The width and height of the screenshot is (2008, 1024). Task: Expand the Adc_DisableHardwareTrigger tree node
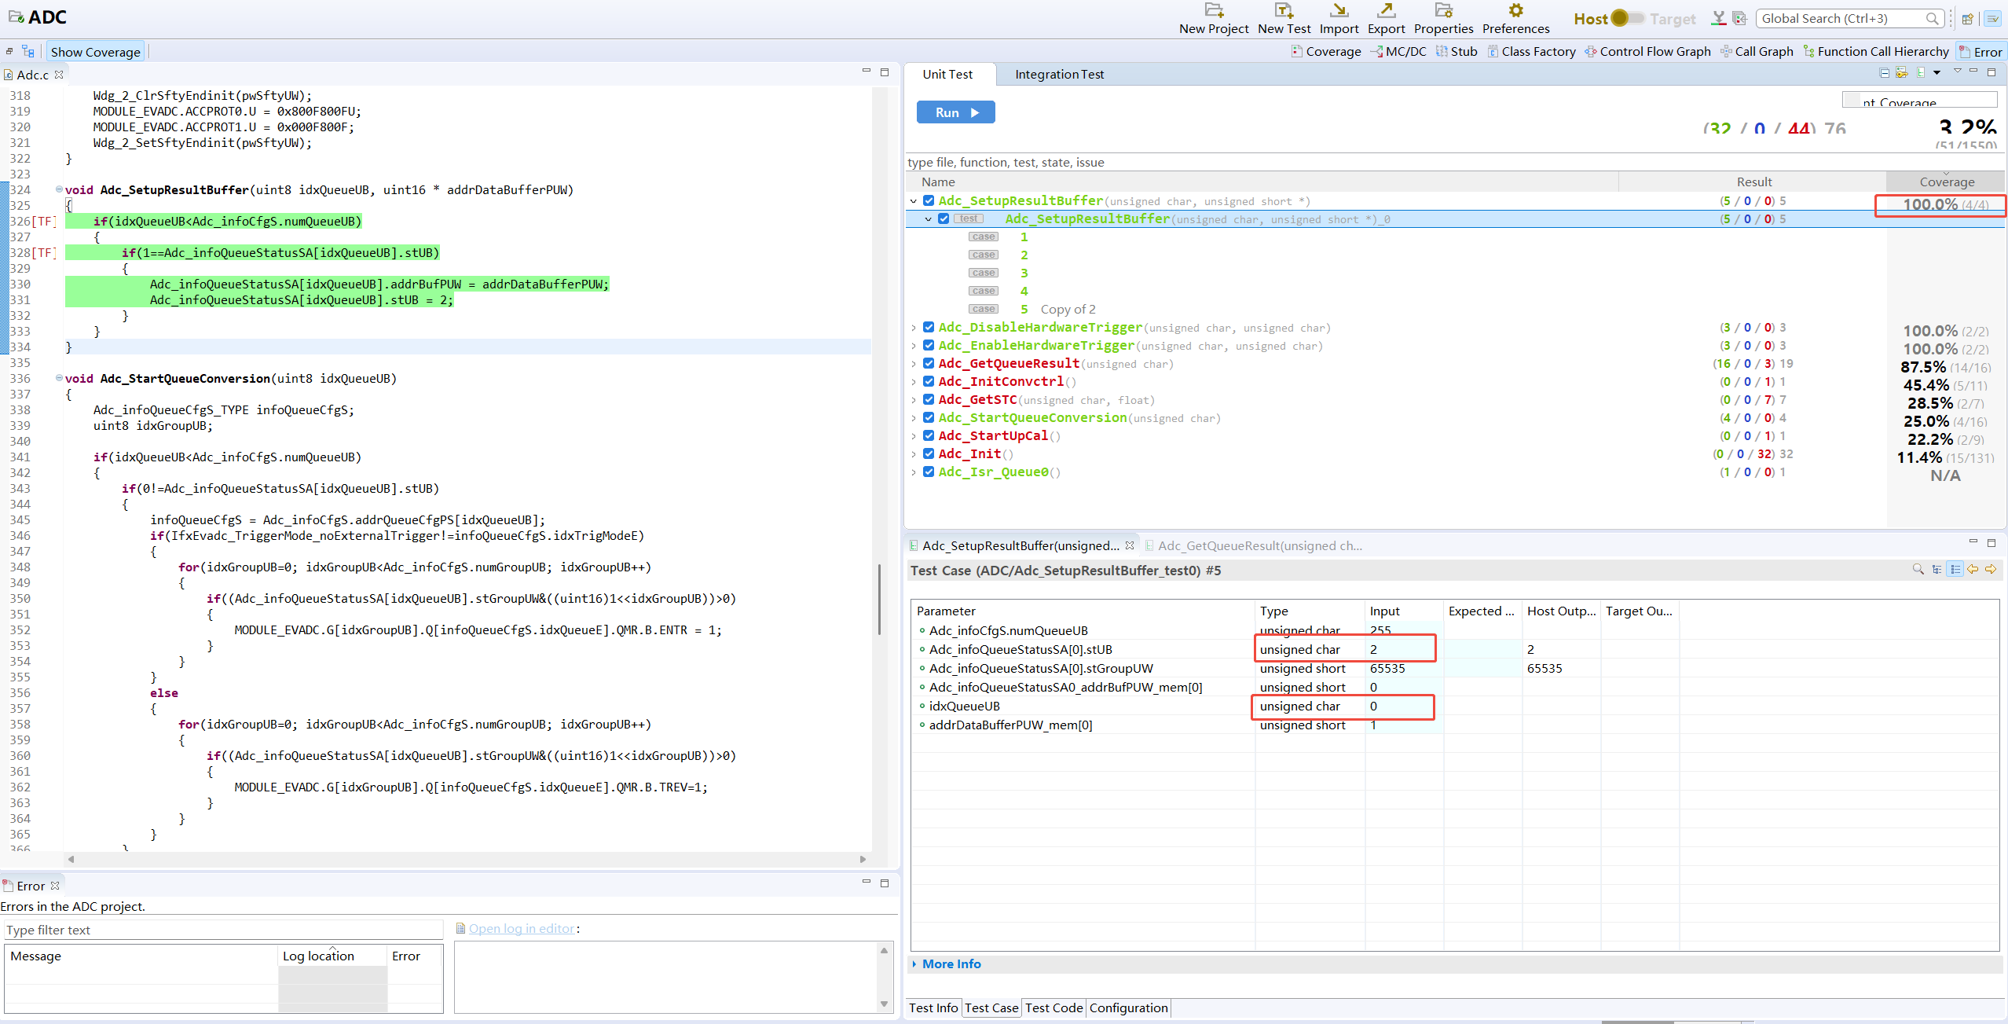pyautogui.click(x=914, y=328)
